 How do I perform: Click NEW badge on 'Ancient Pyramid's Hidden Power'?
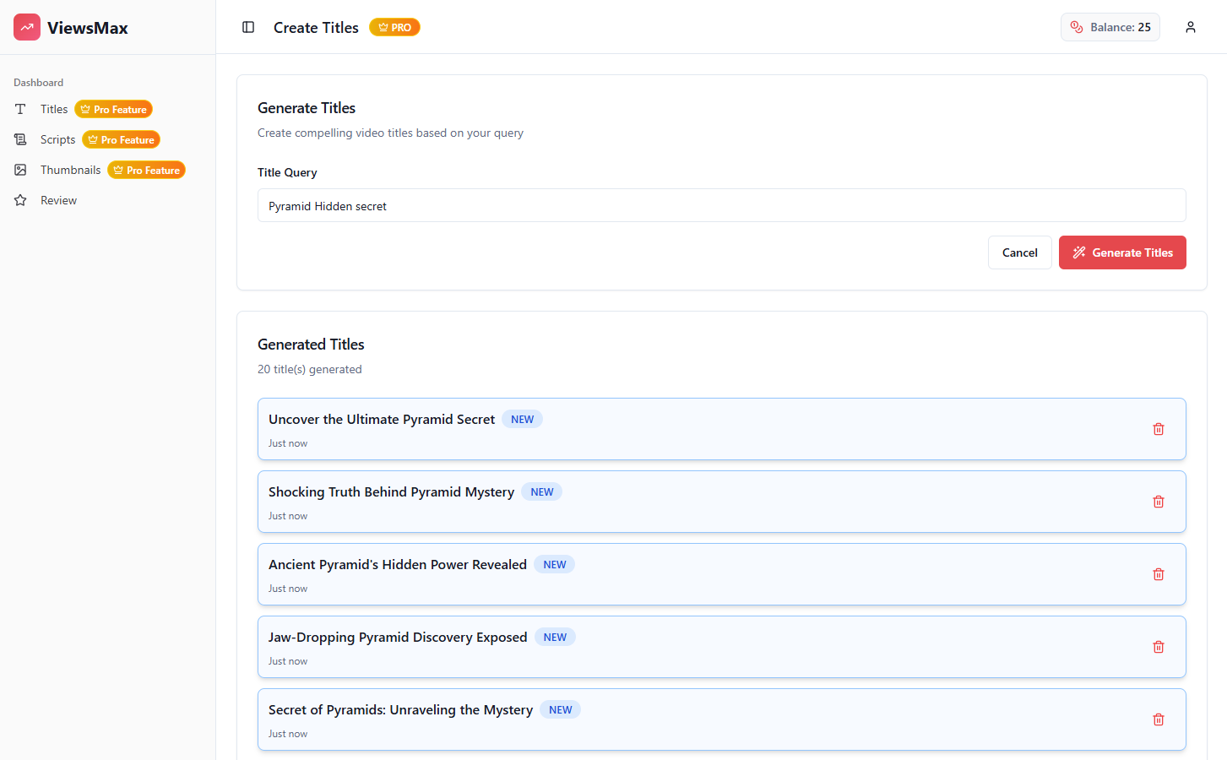[x=555, y=565]
